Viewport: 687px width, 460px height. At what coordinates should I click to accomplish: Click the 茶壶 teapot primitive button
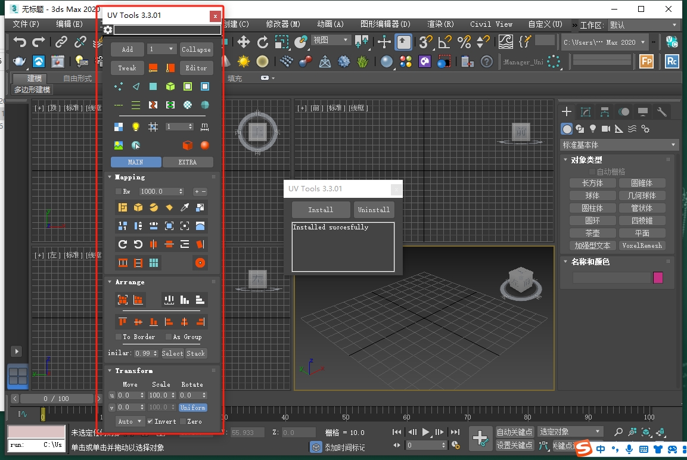click(x=592, y=233)
